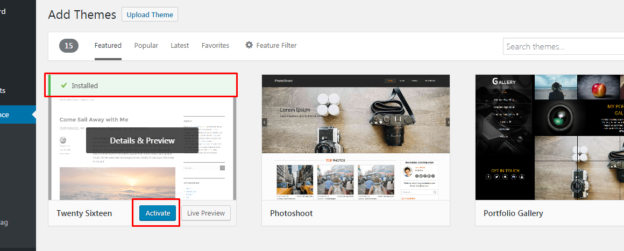Screen dimensions: 624x251
Task: Switch to the Featured tab
Action: pyautogui.click(x=108, y=45)
